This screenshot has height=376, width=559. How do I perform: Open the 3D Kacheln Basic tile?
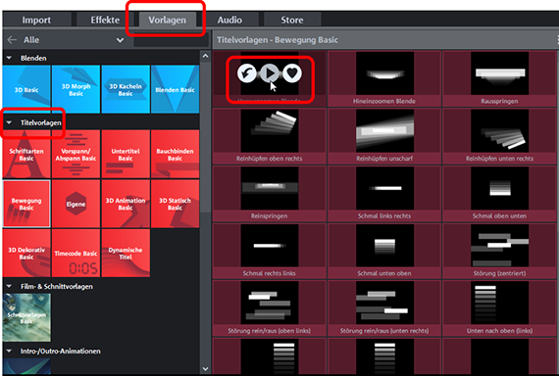tap(126, 89)
